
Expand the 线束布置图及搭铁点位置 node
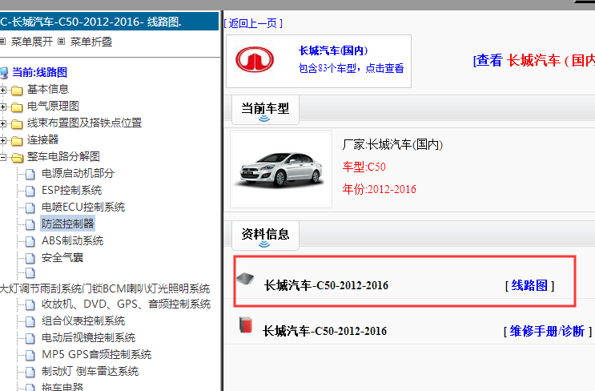3,123
